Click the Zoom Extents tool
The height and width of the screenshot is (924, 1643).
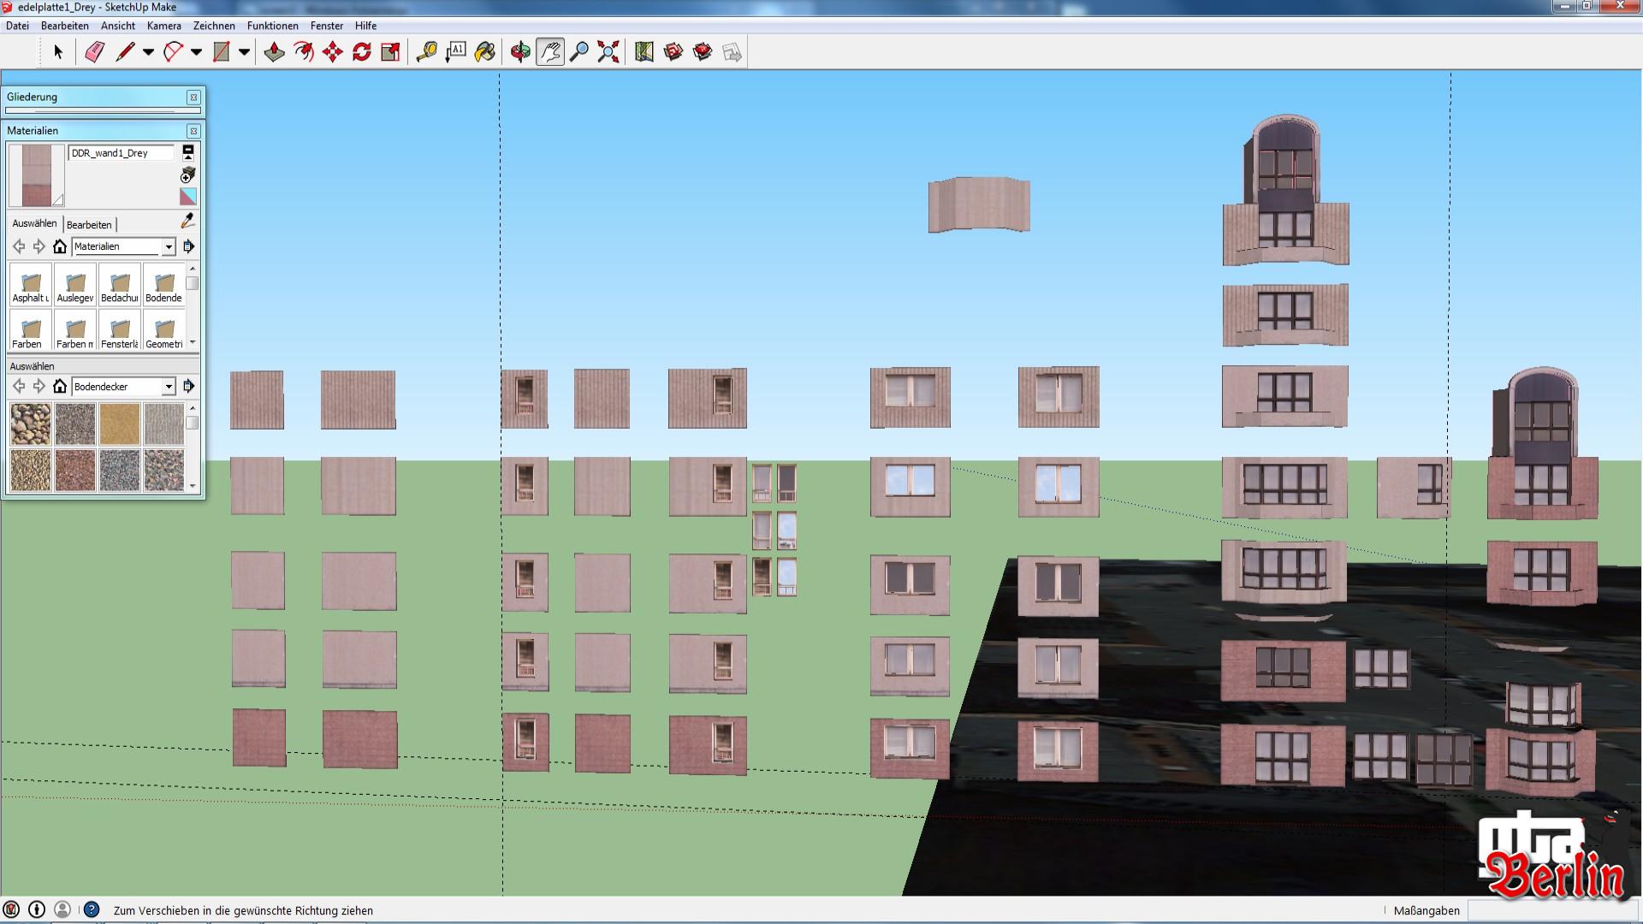[608, 52]
